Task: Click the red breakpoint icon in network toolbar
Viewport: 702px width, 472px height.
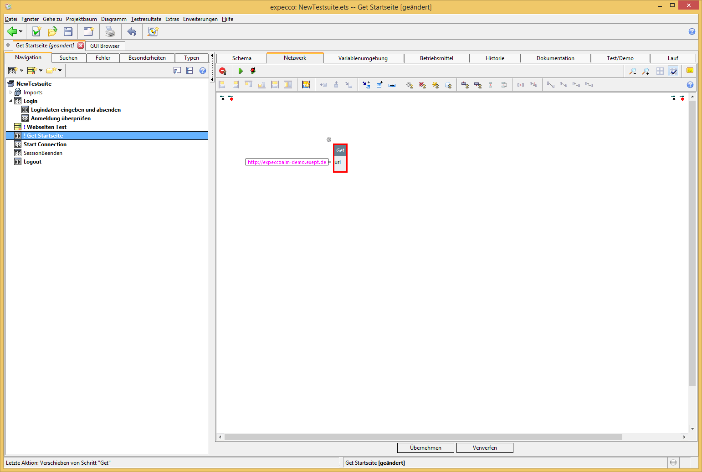Action: (223, 71)
